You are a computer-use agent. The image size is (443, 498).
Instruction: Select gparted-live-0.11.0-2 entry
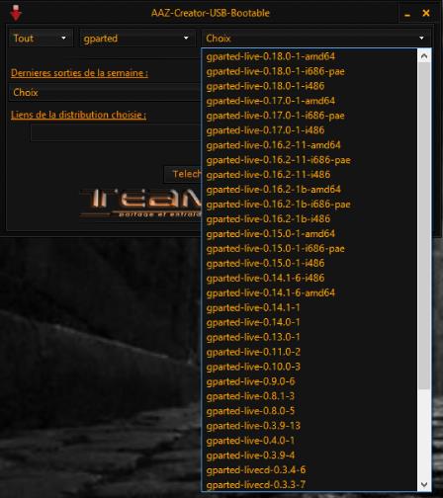310,352
